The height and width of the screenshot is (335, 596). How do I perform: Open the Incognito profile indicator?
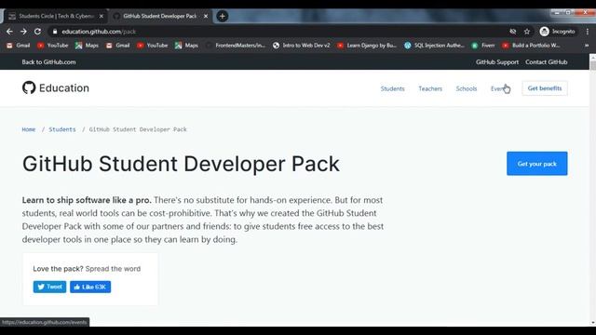pyautogui.click(x=557, y=32)
